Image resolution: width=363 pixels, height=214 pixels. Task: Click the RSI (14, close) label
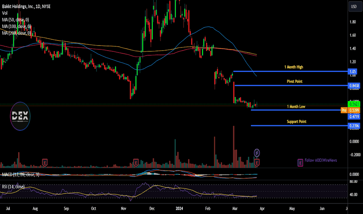[x=13, y=186]
